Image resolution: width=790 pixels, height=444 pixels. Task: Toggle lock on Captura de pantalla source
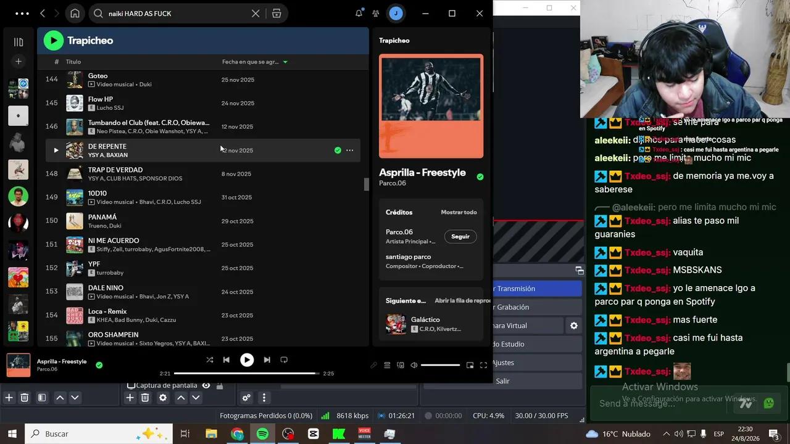coord(219,385)
